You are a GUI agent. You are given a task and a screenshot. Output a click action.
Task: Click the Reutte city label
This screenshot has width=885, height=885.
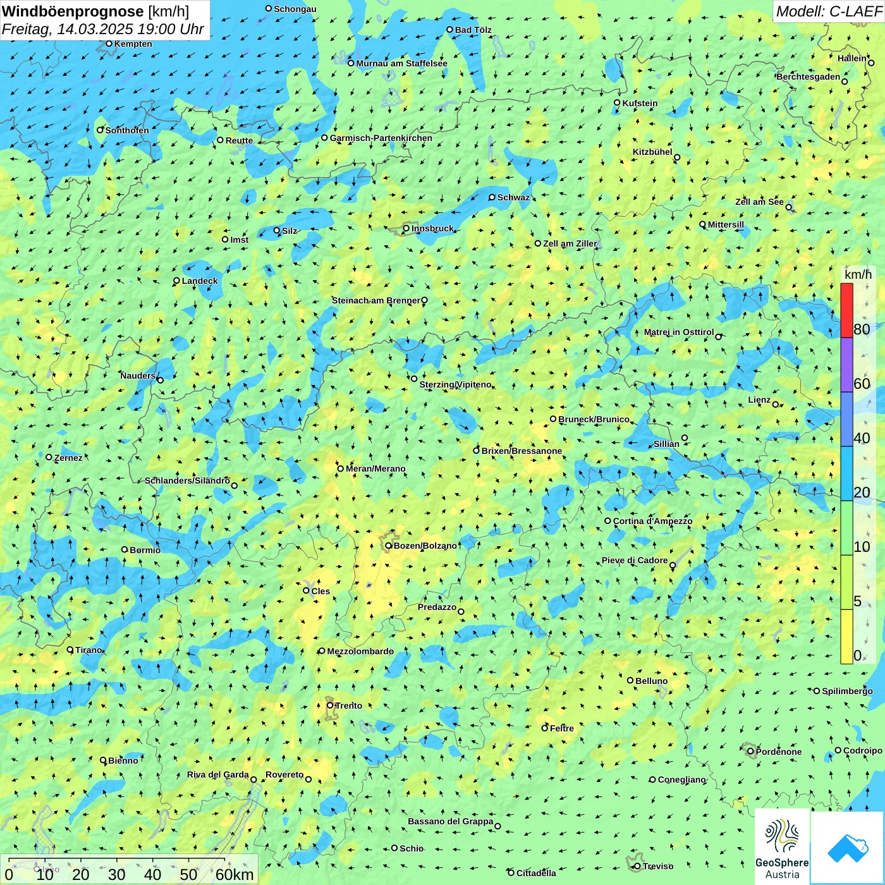[x=239, y=140]
